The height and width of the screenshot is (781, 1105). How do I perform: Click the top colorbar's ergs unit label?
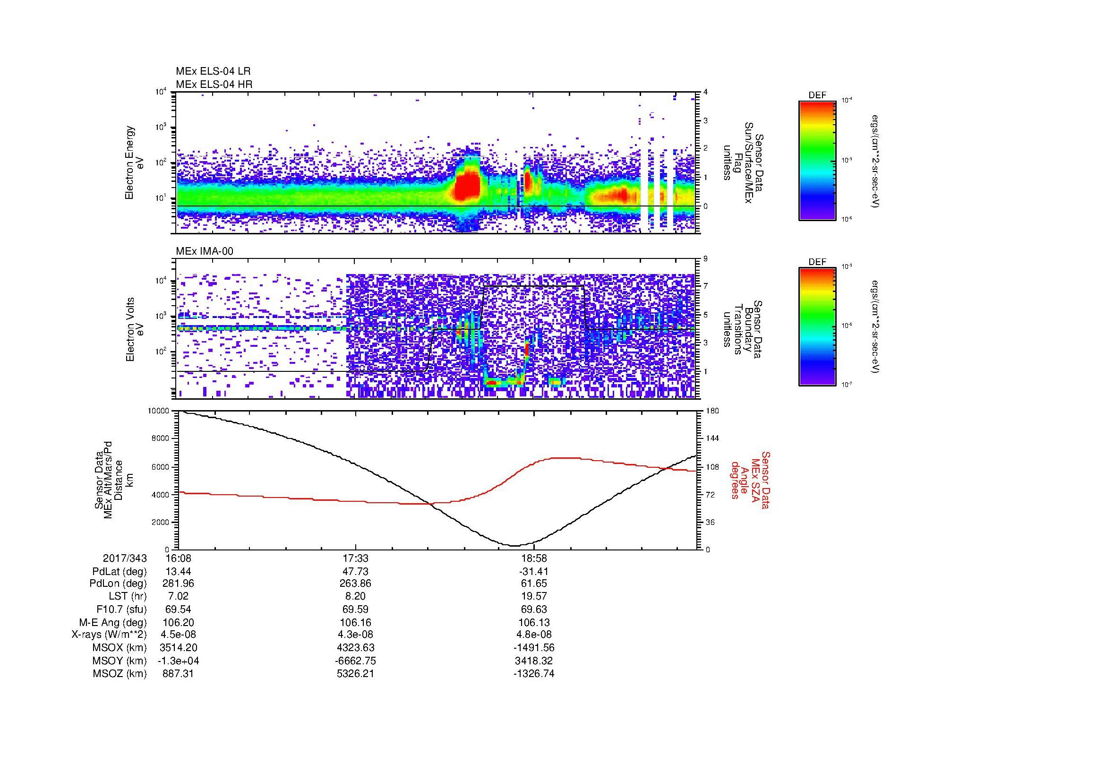[x=875, y=161]
